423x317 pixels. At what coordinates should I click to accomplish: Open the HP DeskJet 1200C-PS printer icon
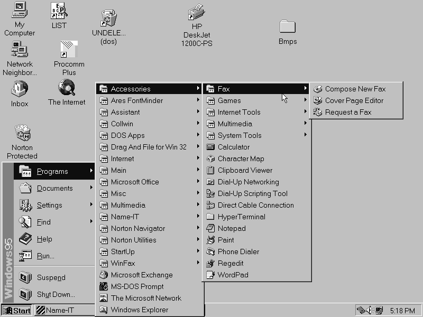click(x=197, y=13)
